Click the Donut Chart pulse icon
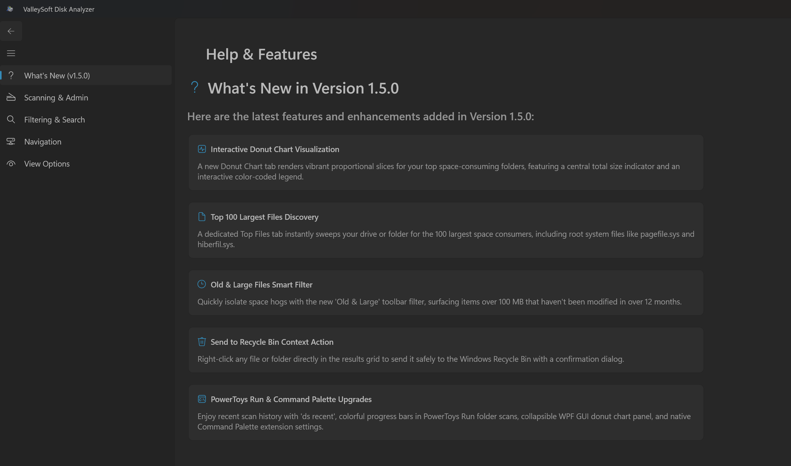Viewport: 791px width, 466px height. (202, 149)
